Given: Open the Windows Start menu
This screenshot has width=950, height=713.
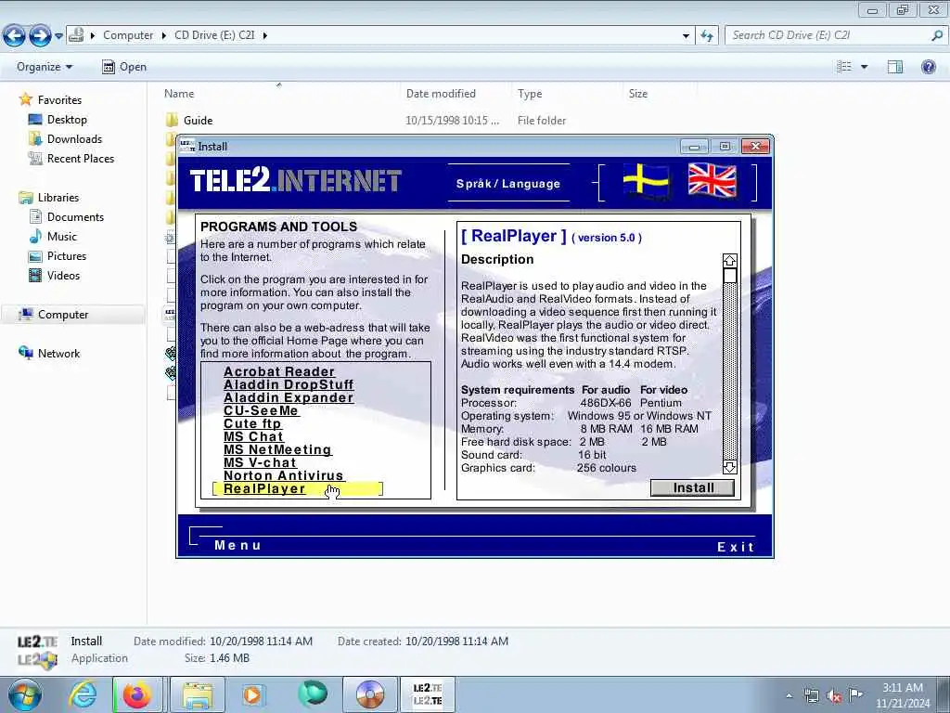Looking at the screenshot, I should 25,694.
